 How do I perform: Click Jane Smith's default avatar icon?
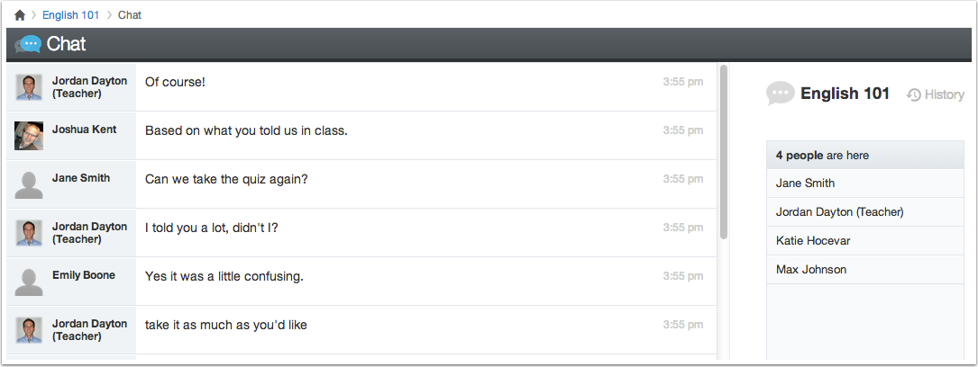29,184
